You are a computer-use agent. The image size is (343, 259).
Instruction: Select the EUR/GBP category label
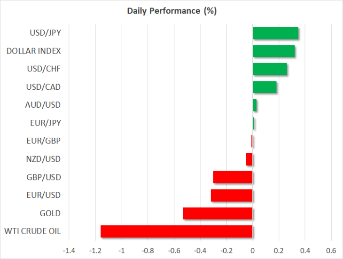44,141
